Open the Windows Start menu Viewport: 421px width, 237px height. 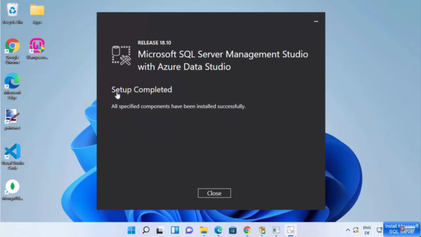click(131, 230)
